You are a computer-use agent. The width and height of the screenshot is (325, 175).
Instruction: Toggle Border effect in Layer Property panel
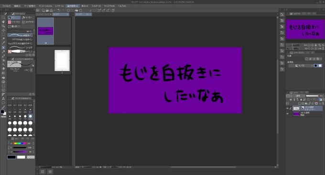(x=307, y=59)
